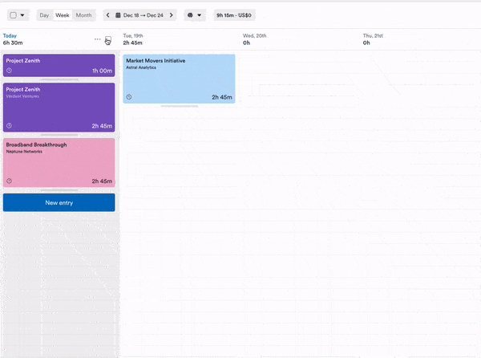Open the Dec 18 → Dec 24 date picker
This screenshot has width=481, height=358.
click(139, 15)
